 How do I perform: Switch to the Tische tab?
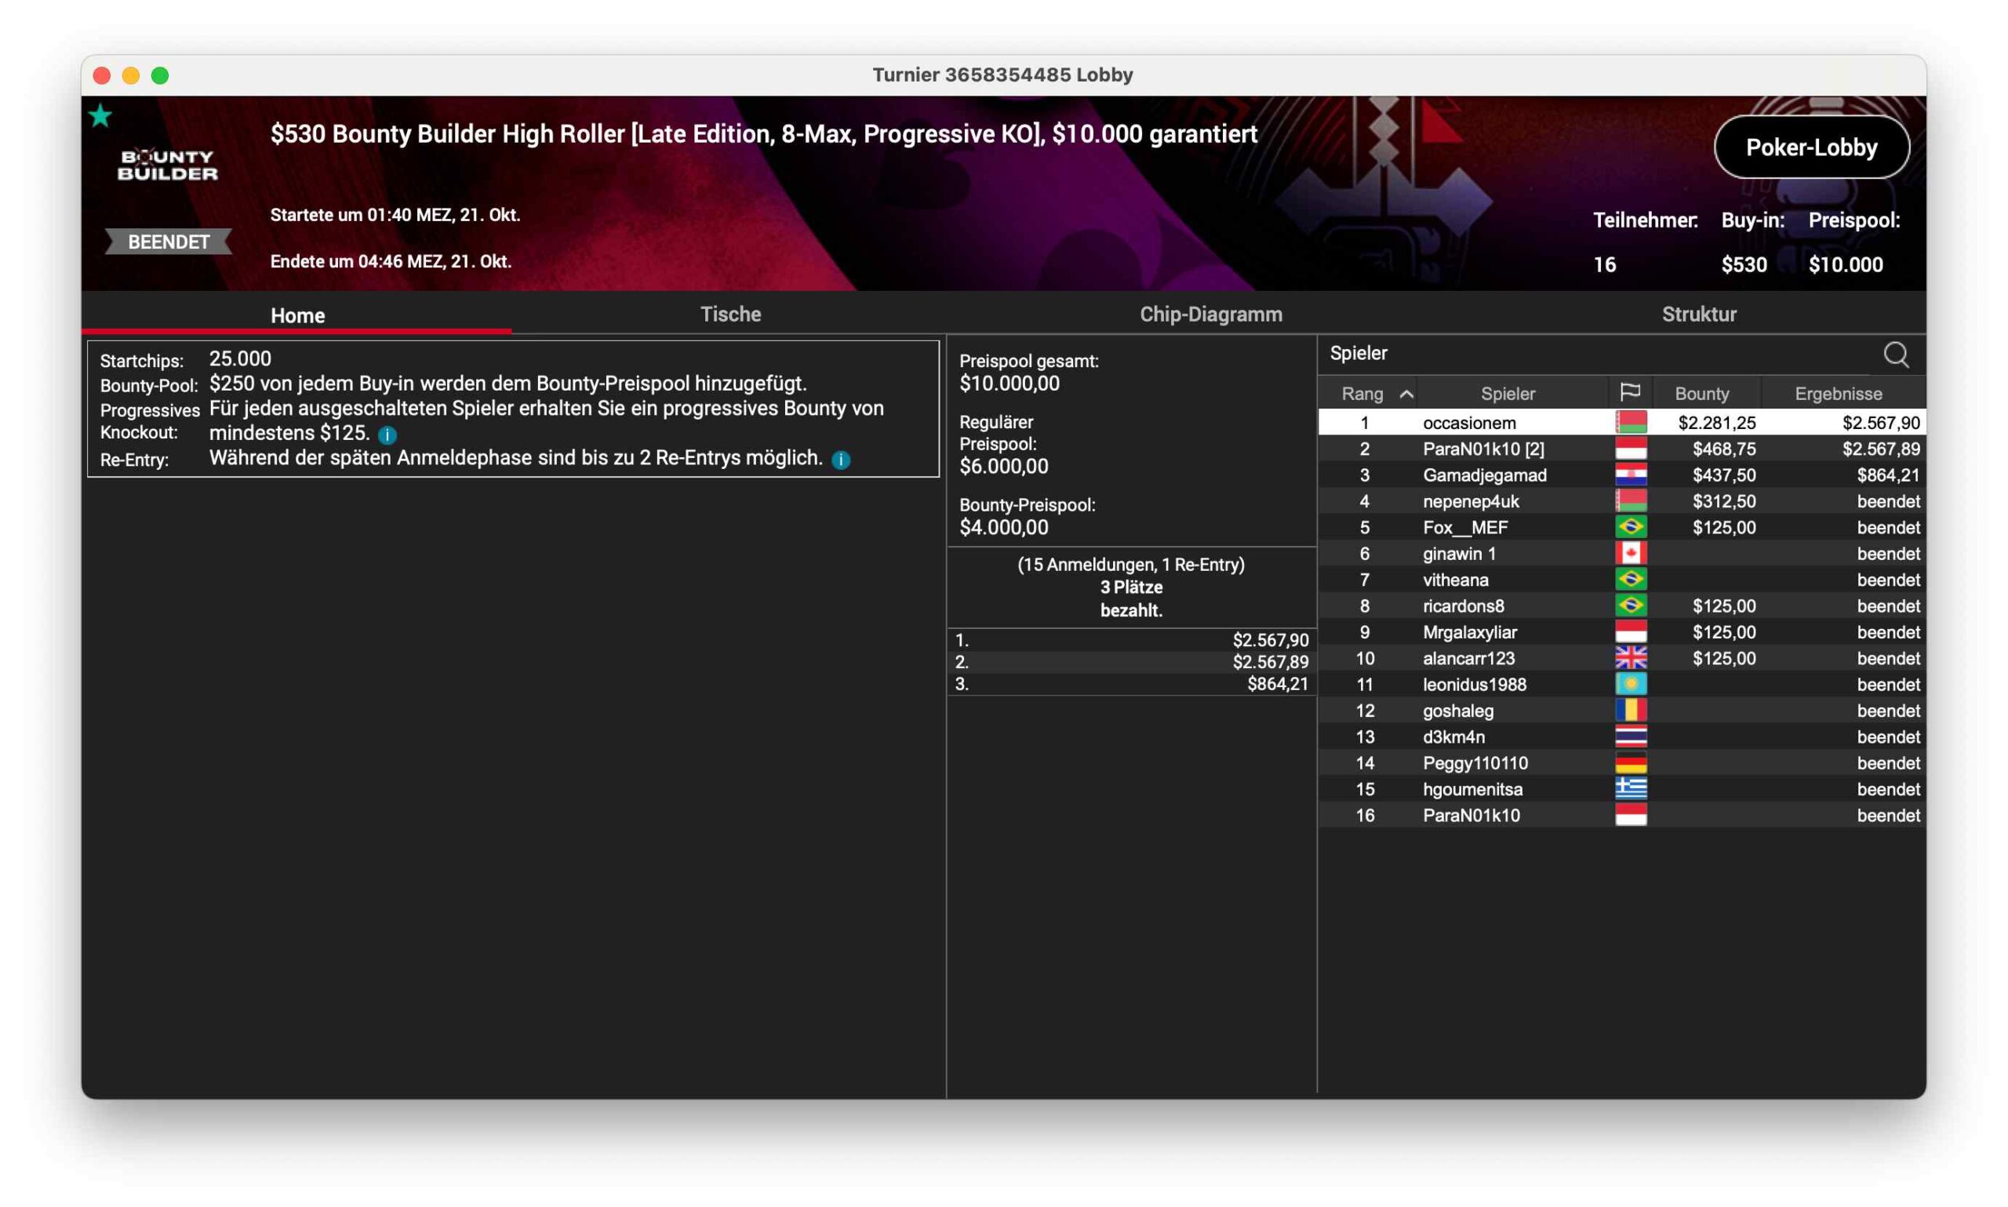pos(729,314)
